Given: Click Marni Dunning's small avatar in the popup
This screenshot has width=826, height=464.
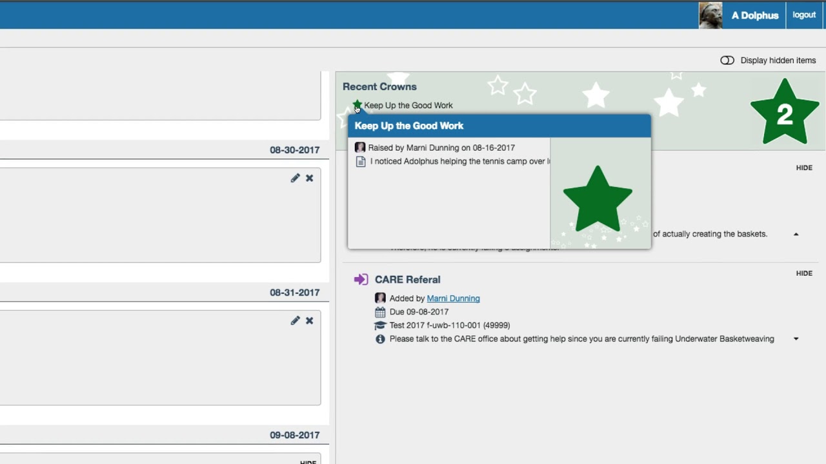Looking at the screenshot, I should pos(360,148).
